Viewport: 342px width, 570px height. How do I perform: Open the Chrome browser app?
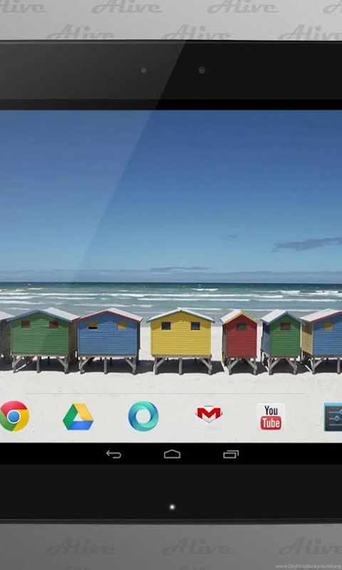click(x=14, y=416)
